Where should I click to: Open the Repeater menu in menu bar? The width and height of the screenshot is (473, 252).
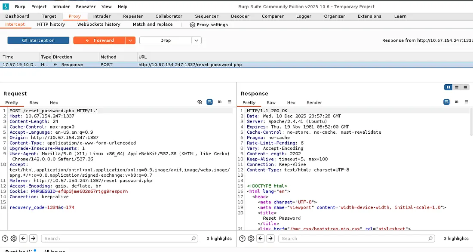[86, 6]
